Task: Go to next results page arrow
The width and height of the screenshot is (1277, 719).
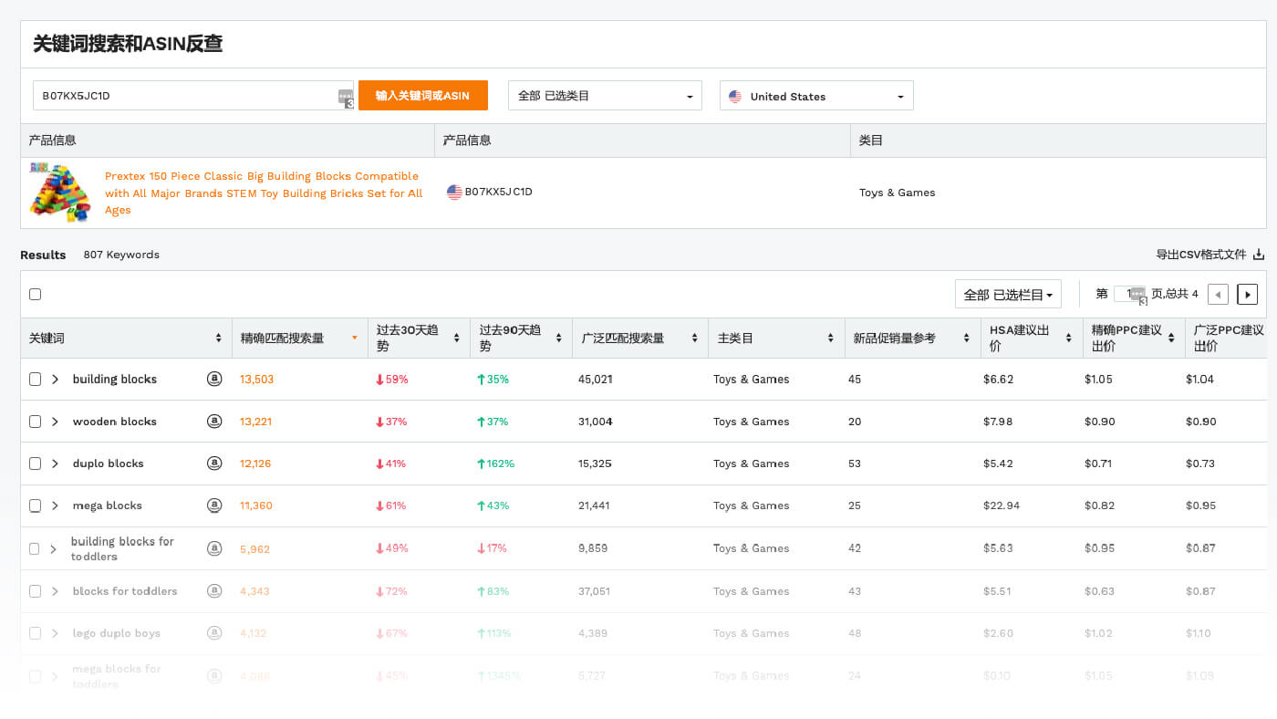Action: [x=1247, y=294]
